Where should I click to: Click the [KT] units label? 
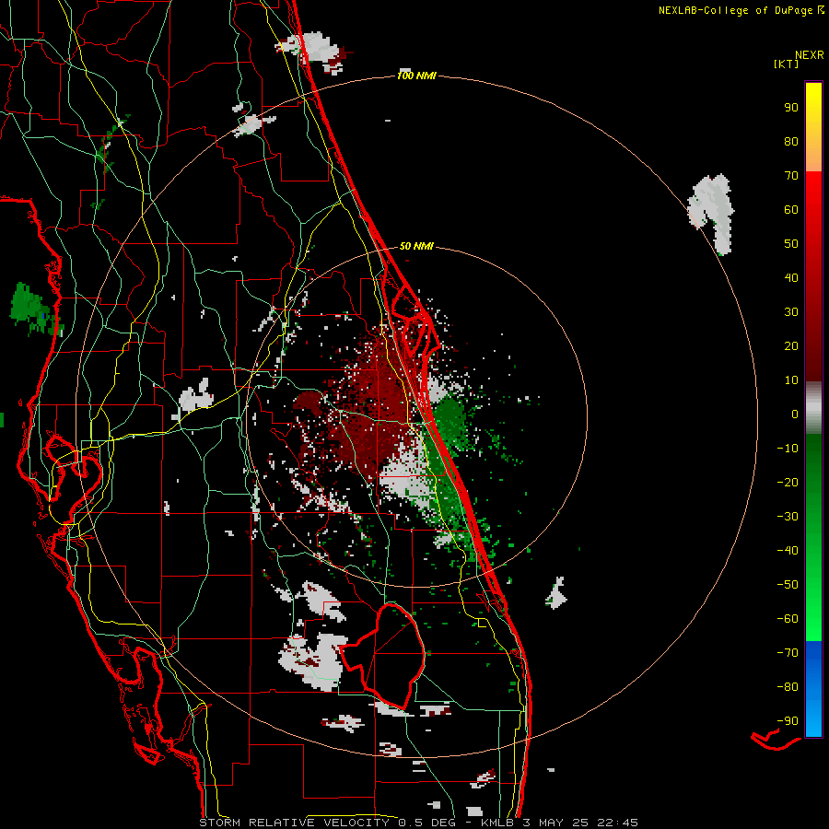(x=787, y=64)
